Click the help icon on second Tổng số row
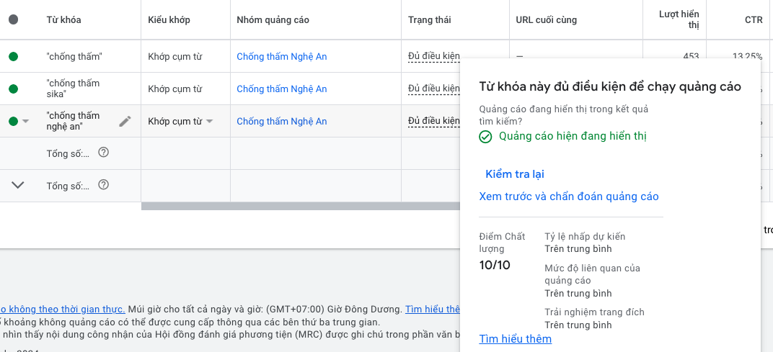 pyautogui.click(x=104, y=185)
